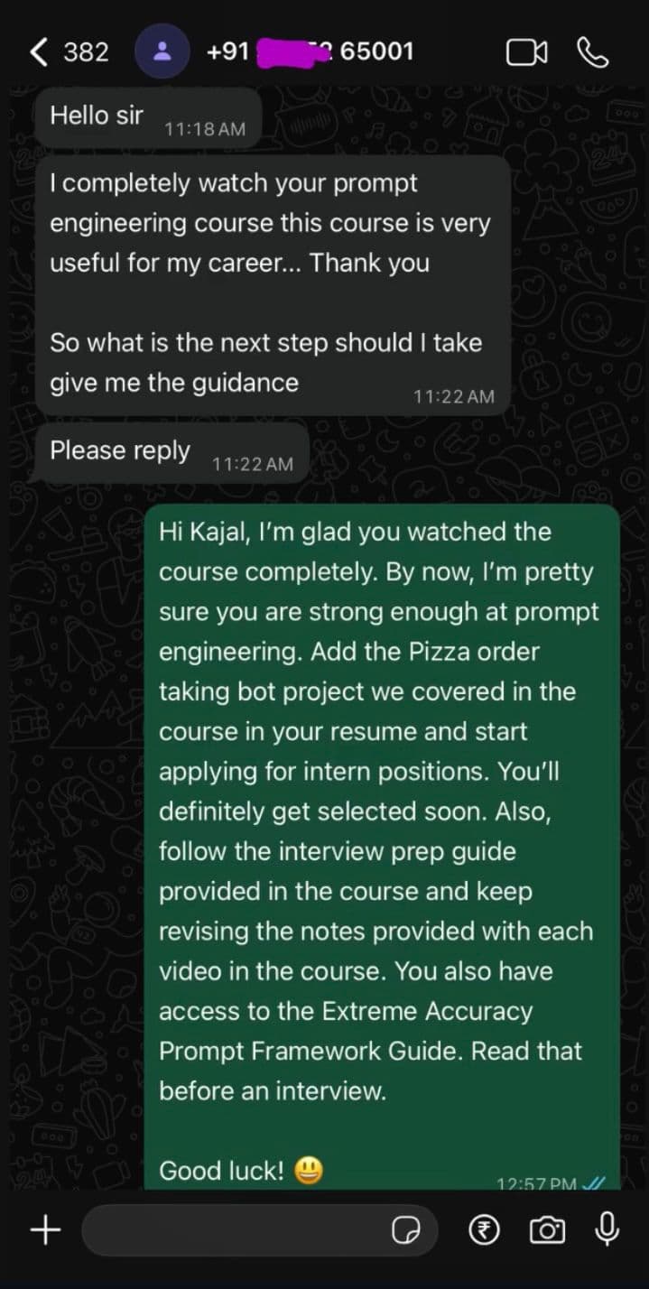Start a voice call

click(593, 51)
